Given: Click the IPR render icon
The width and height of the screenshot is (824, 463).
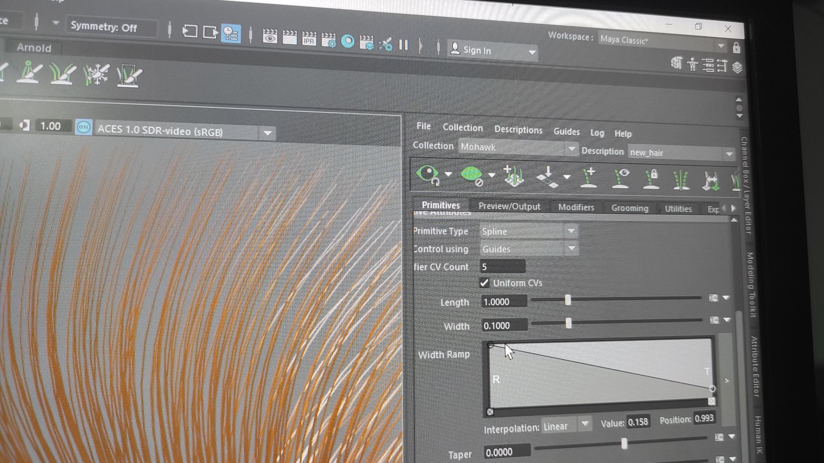Looking at the screenshot, I should [309, 39].
